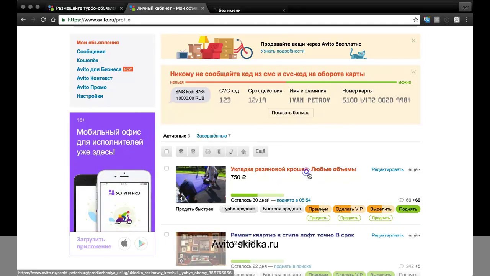Image resolution: width=490 pixels, height=276 pixels.
Task: Open the Apple App Store download icon
Action: point(124,243)
